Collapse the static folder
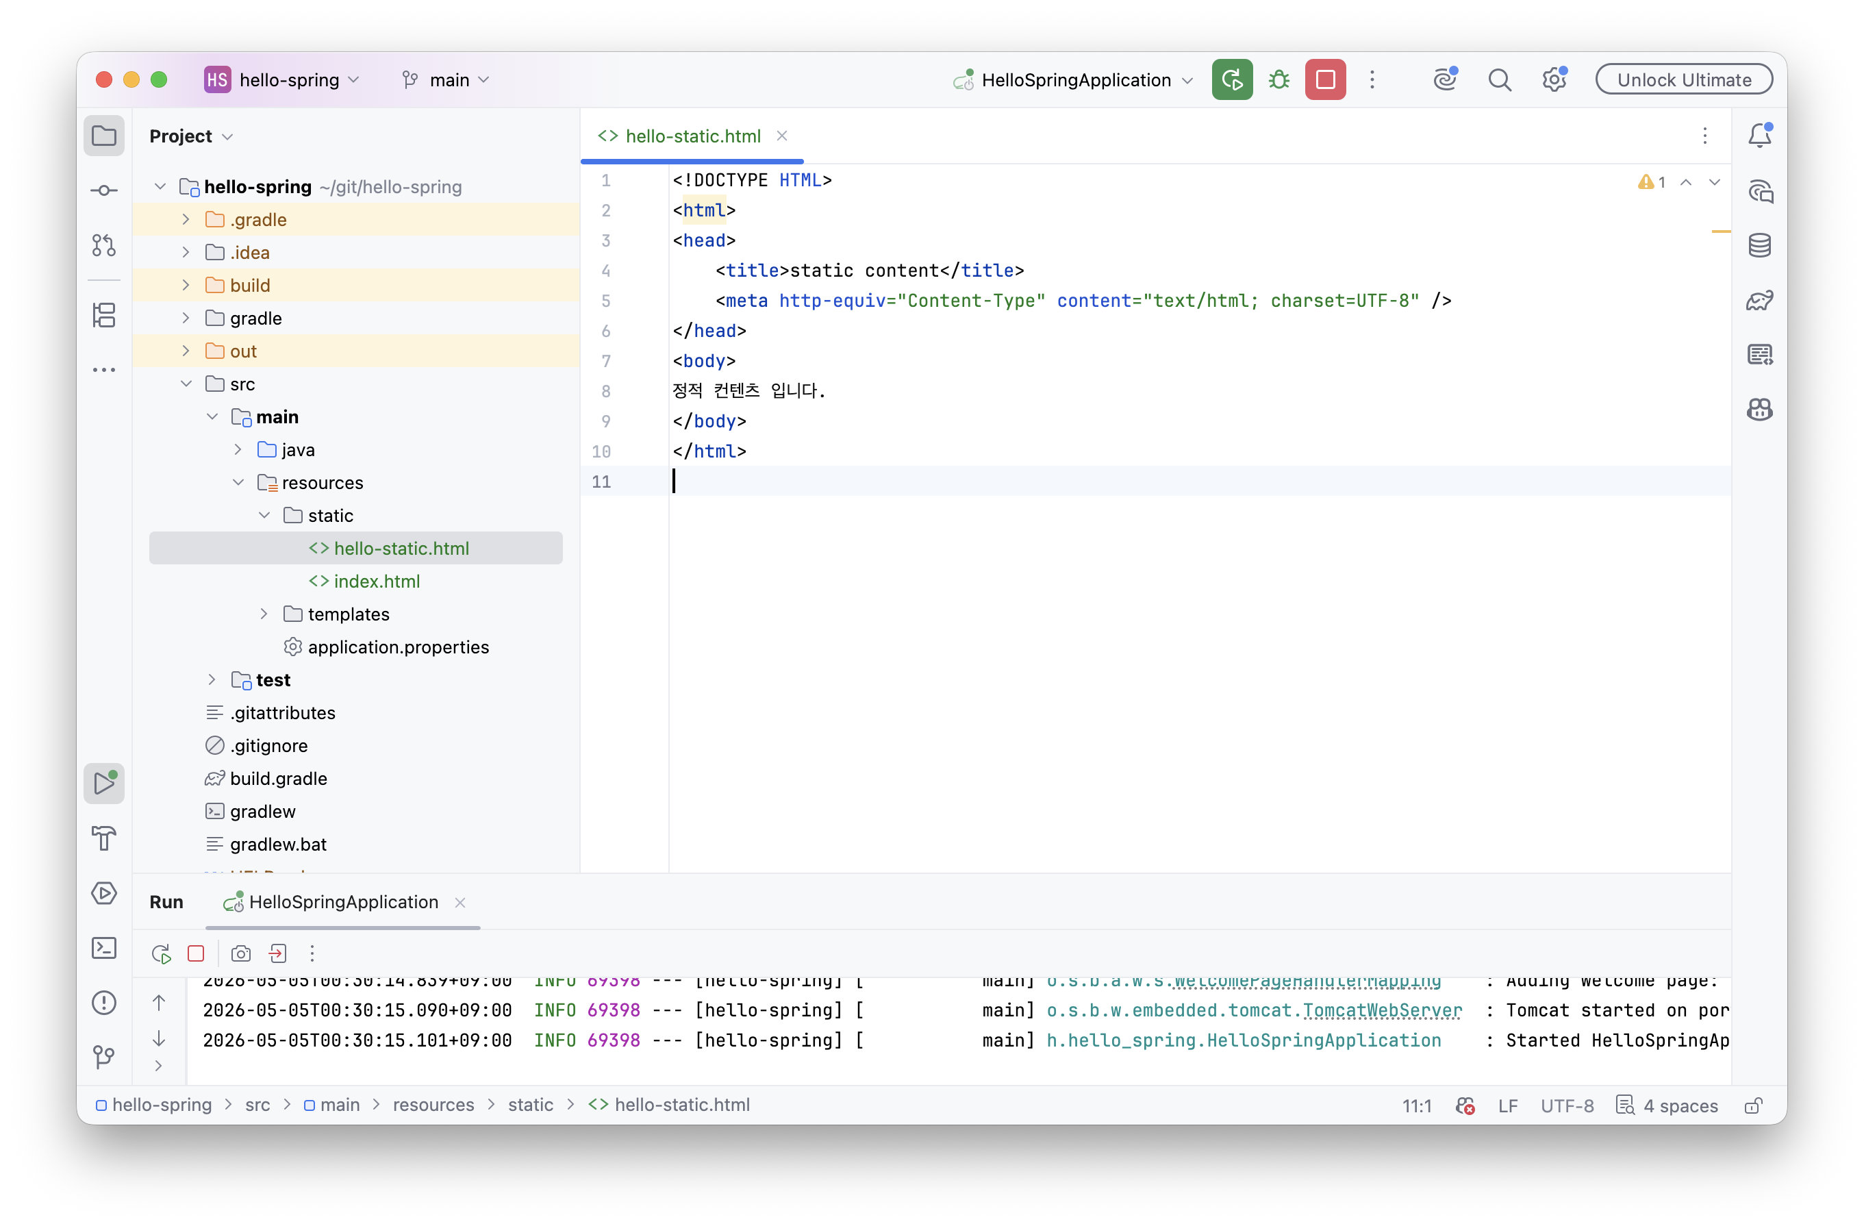Image resolution: width=1864 pixels, height=1226 pixels. tap(264, 516)
